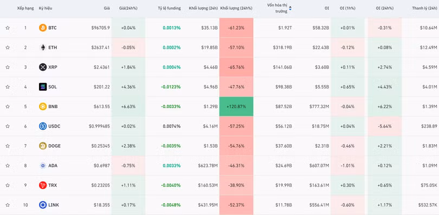Star XRP as a favorite
Viewport: 439px width, 215px height.
coord(8,68)
